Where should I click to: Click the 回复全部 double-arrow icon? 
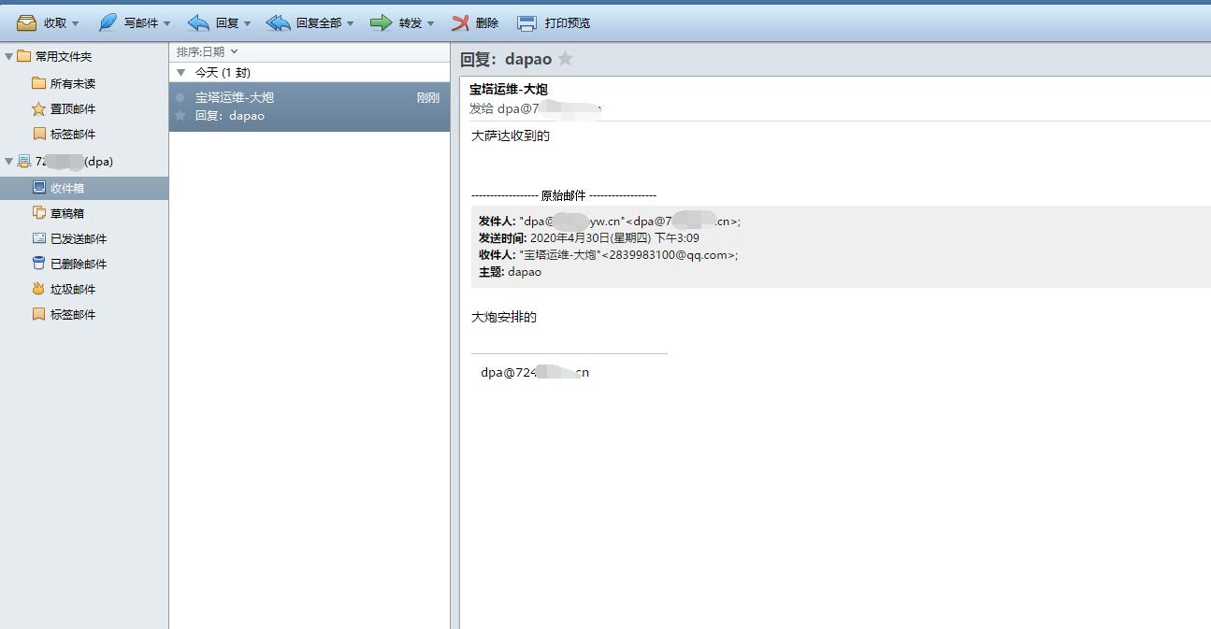(x=278, y=22)
